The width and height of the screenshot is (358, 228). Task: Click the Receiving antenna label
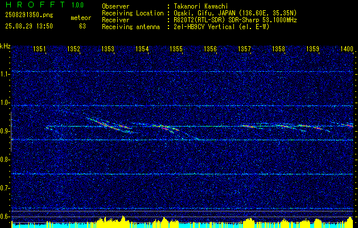click(131, 27)
